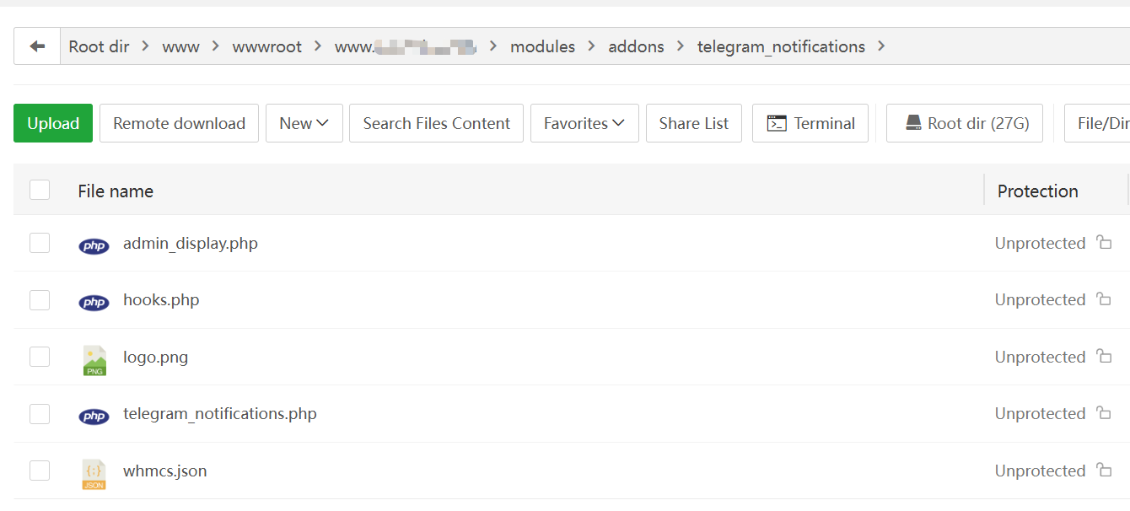Check the box for hooks.php
The image size is (1130, 511).
click(x=40, y=300)
